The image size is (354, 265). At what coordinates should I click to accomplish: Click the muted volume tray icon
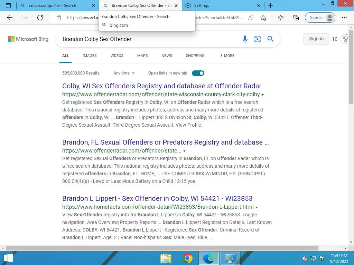click(x=305, y=258)
